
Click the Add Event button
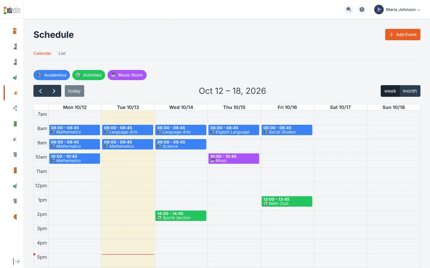coord(403,35)
